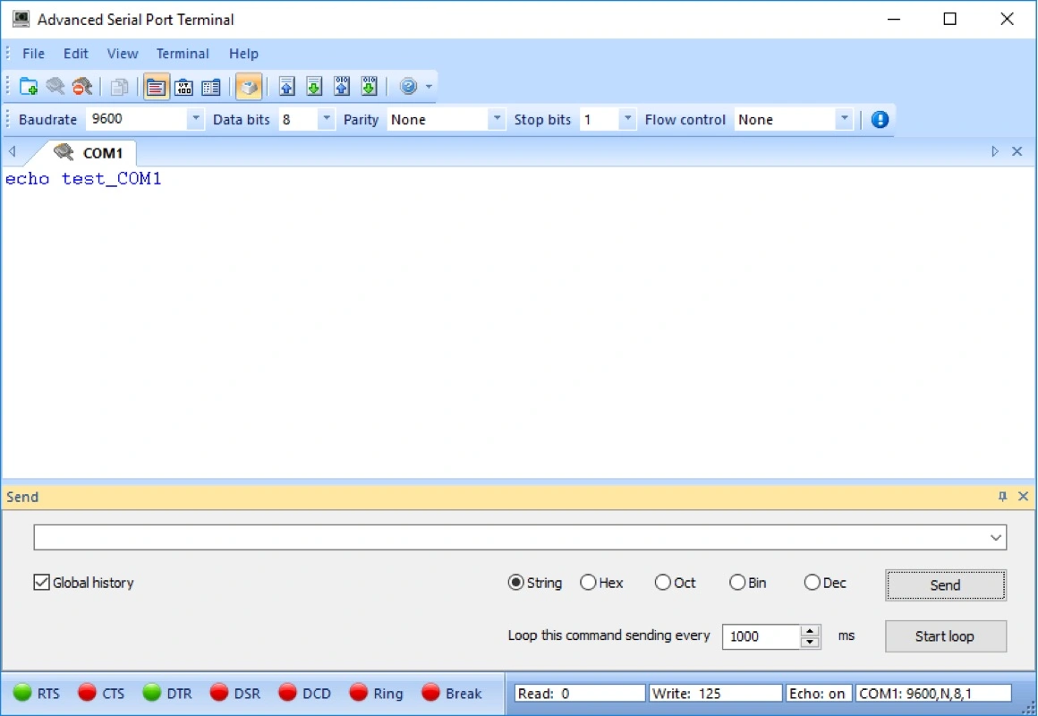The image size is (1038, 716).
Task: Open the Terminal menu
Action: coord(183,54)
